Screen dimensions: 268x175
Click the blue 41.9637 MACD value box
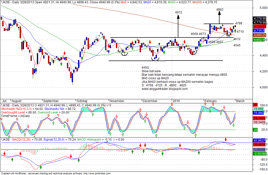259,140
